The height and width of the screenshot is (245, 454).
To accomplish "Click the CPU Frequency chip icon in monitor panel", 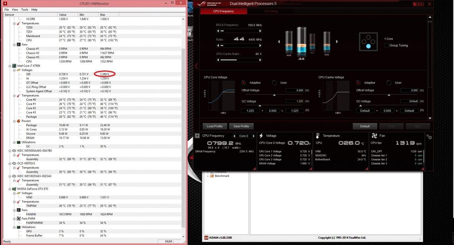I will [x=197, y=136].
